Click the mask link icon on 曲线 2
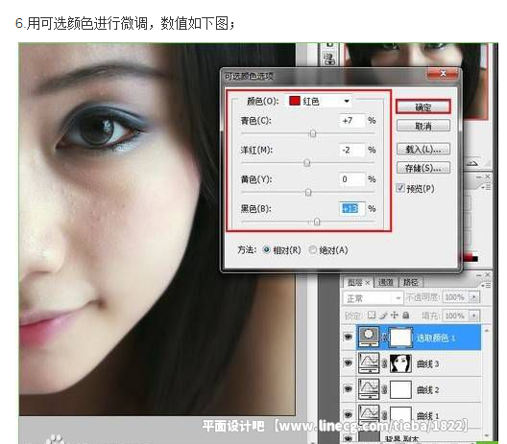The width and height of the screenshot is (507, 444). point(384,389)
